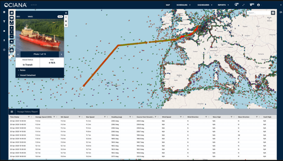The image size is (283, 161).
Task: Click the map search input field
Action: coord(258,13)
